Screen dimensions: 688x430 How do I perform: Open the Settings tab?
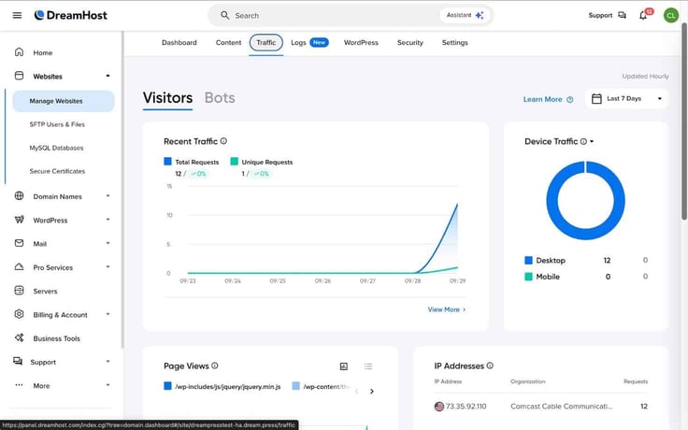pyautogui.click(x=454, y=43)
